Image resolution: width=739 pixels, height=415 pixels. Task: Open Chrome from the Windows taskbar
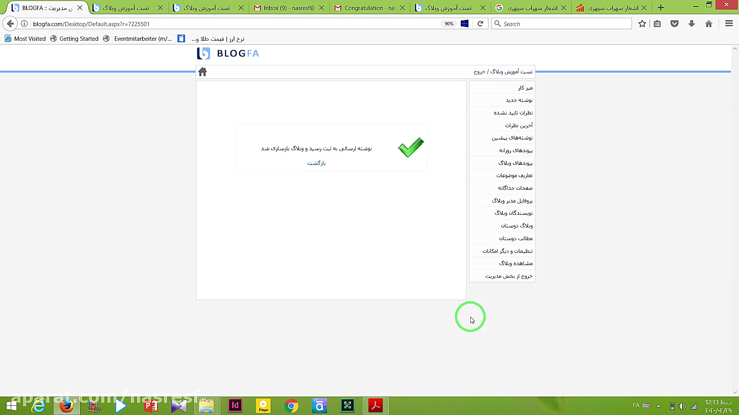click(x=291, y=406)
